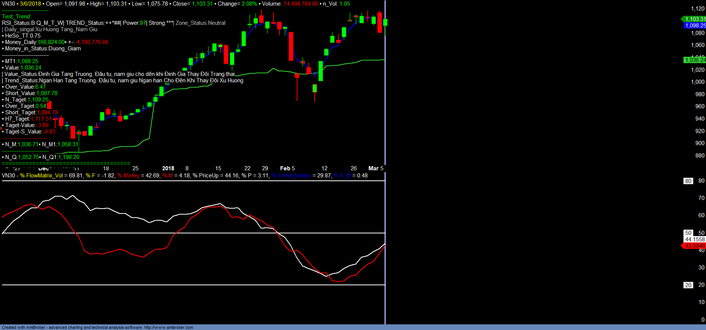
Task: Click the bold 2018 year label on date axis
Action: tap(168, 168)
